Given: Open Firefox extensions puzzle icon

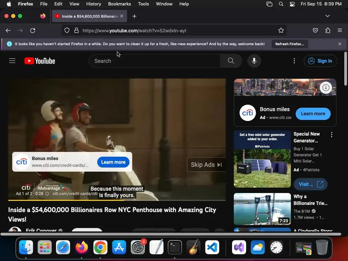Looking at the screenshot, I should pos(328,30).
